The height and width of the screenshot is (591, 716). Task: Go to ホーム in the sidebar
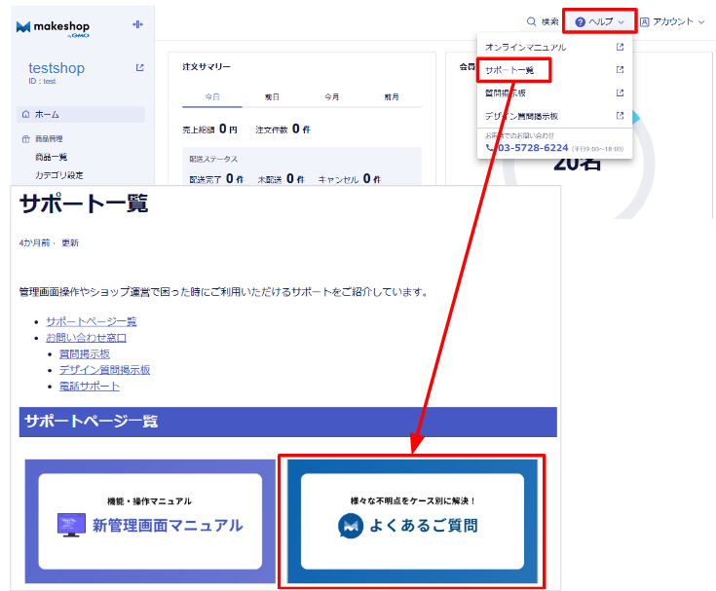(47, 115)
